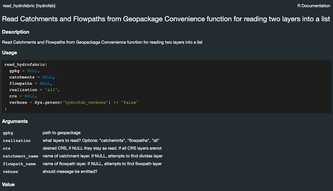Click the "hydrofab_verbose" string in code

(x=85, y=103)
